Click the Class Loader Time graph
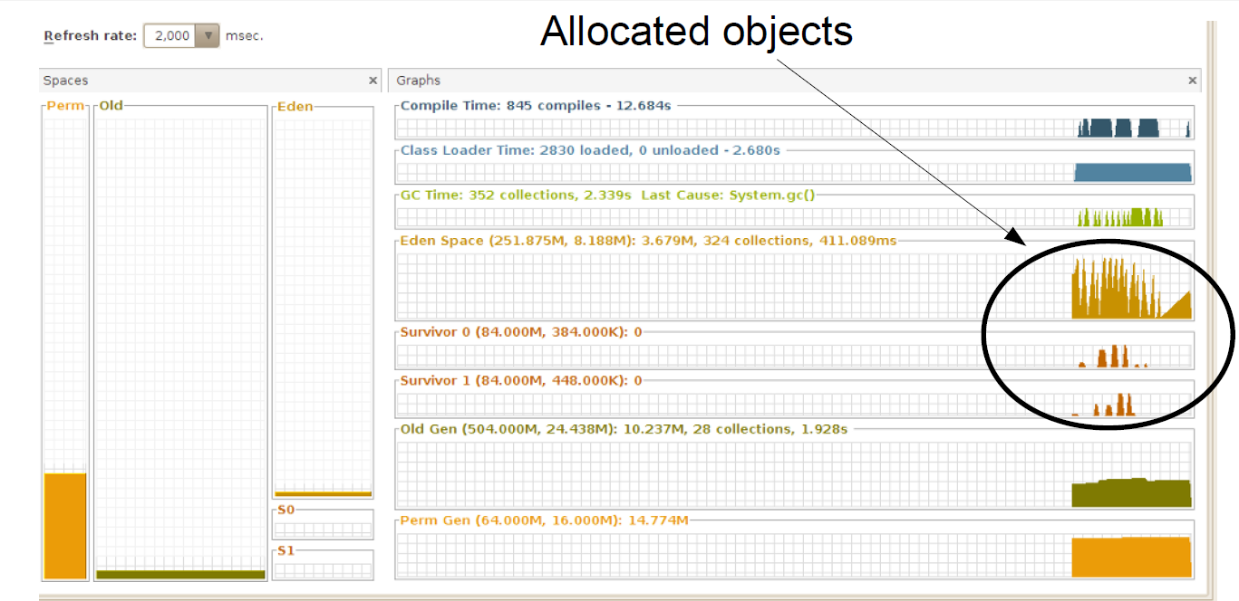 (x=794, y=172)
